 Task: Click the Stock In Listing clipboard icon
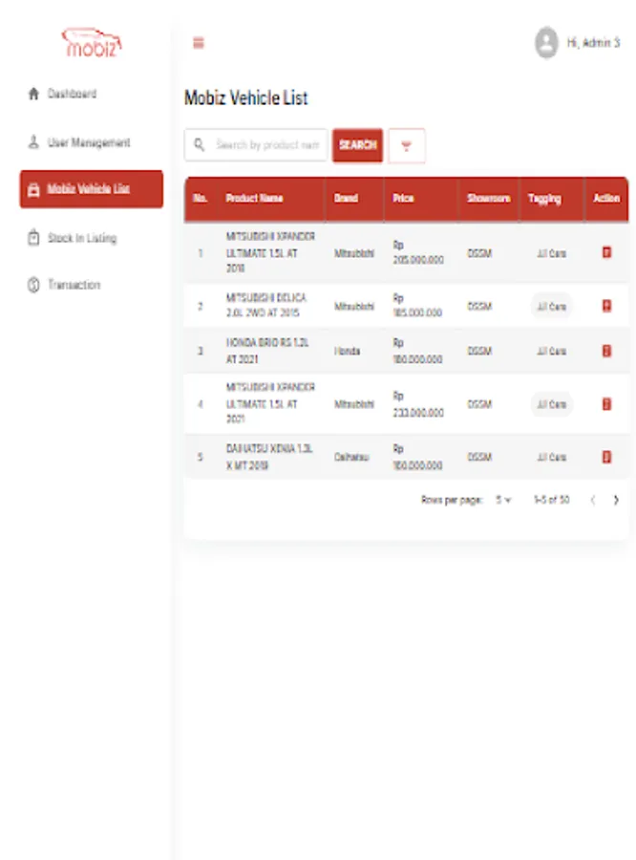pyautogui.click(x=33, y=238)
